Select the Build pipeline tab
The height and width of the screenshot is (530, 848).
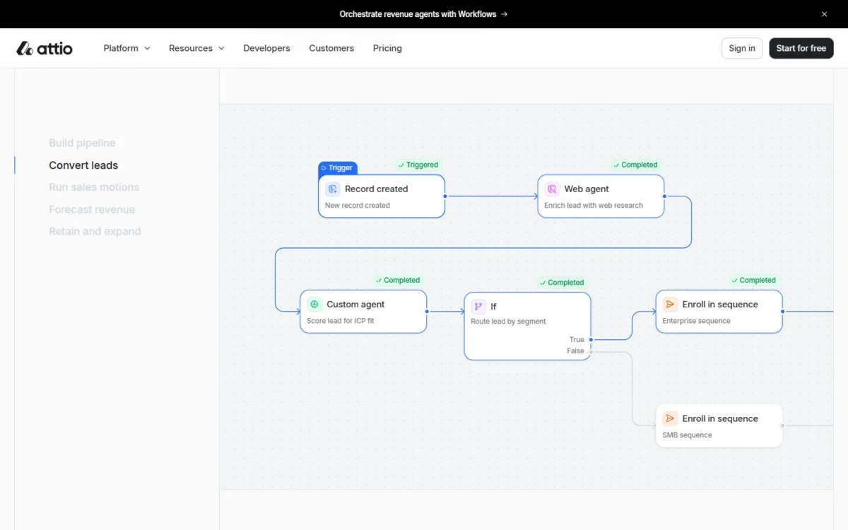pyautogui.click(x=82, y=143)
